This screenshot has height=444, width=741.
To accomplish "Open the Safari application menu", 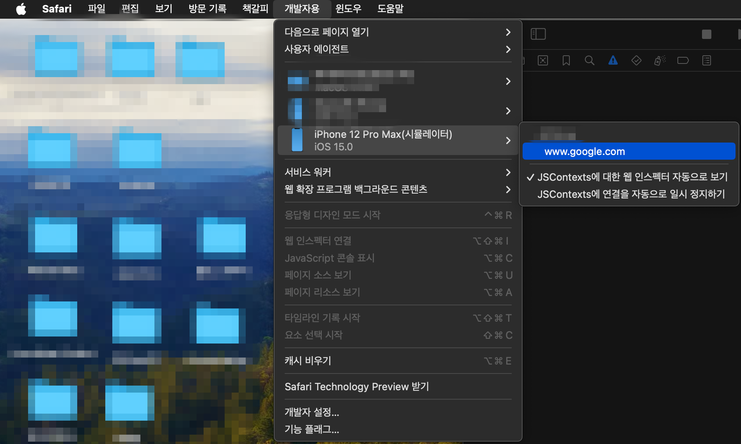I will point(57,9).
